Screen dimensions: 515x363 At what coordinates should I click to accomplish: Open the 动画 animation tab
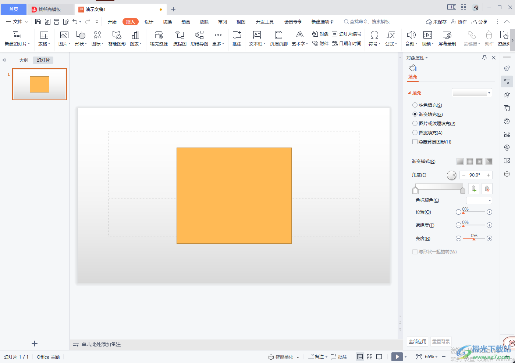[x=186, y=22]
